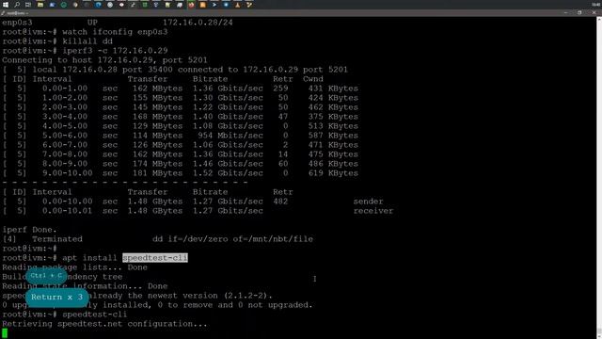
Task: Click the '619 KBytes' Cwnd value
Action: [x=333, y=173]
